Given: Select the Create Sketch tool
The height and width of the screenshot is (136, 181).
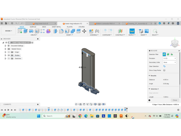Looking at the screenshot, I should [x=20, y=31].
